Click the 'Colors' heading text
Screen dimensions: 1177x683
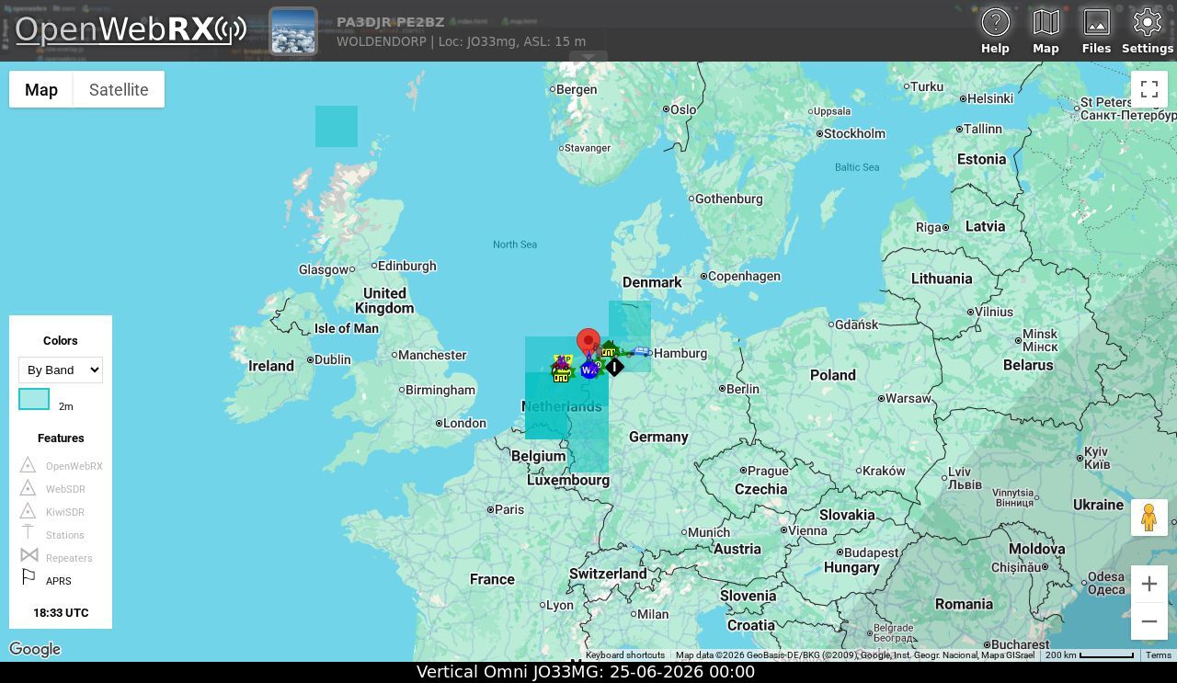point(61,340)
